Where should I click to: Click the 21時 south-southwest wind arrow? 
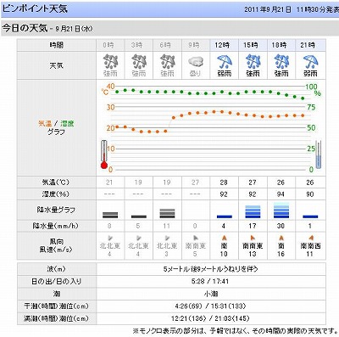pyautogui.click(x=311, y=238)
